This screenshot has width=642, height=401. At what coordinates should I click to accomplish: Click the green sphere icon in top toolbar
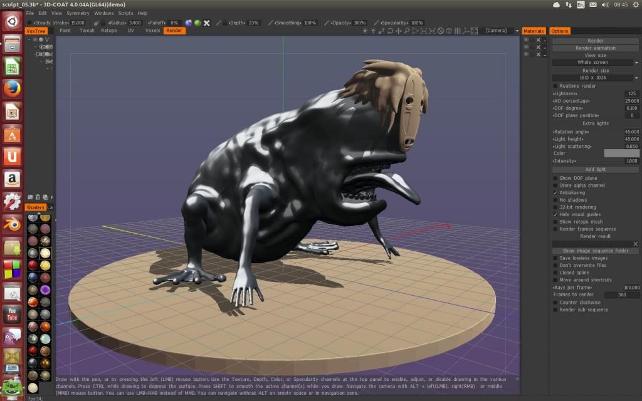click(197, 23)
